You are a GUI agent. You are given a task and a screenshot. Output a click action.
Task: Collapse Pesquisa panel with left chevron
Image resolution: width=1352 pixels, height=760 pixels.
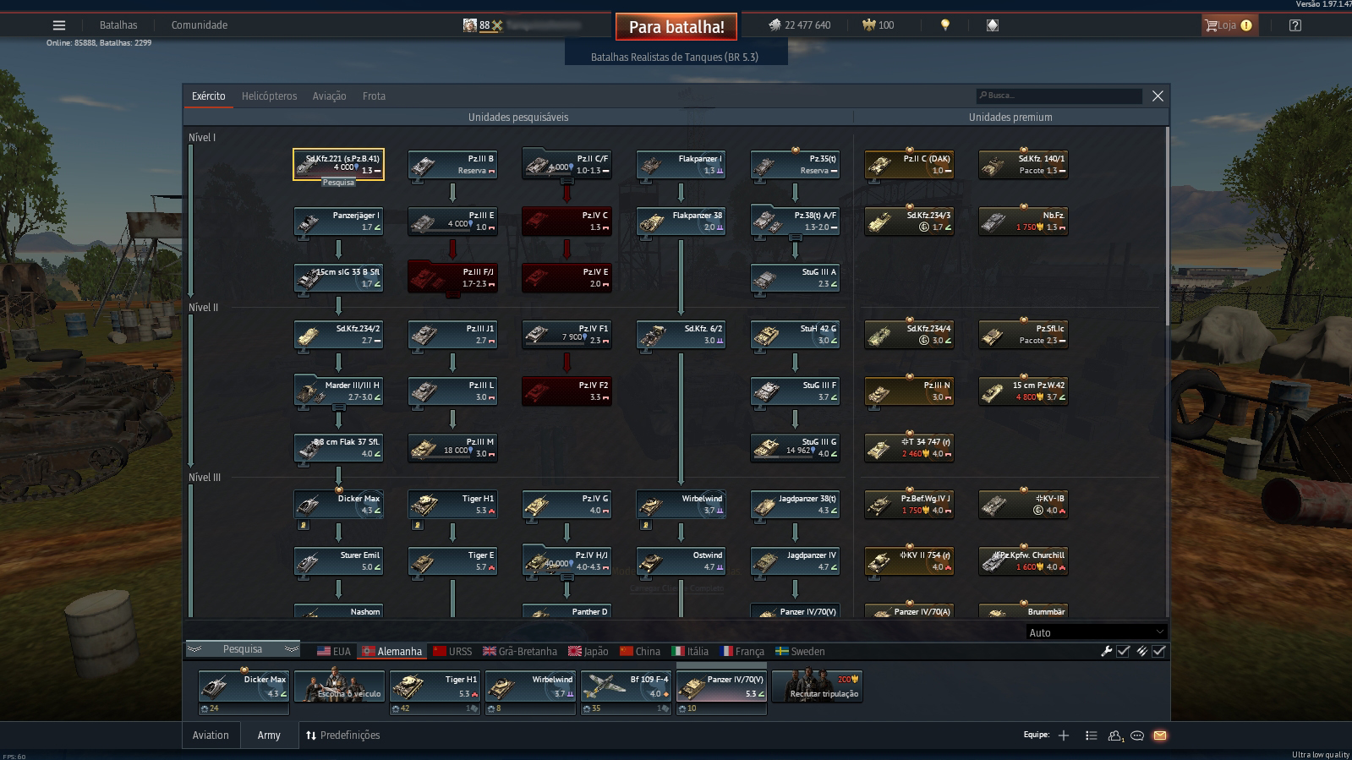194,649
